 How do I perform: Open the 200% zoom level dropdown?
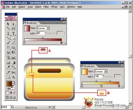point(12,107)
